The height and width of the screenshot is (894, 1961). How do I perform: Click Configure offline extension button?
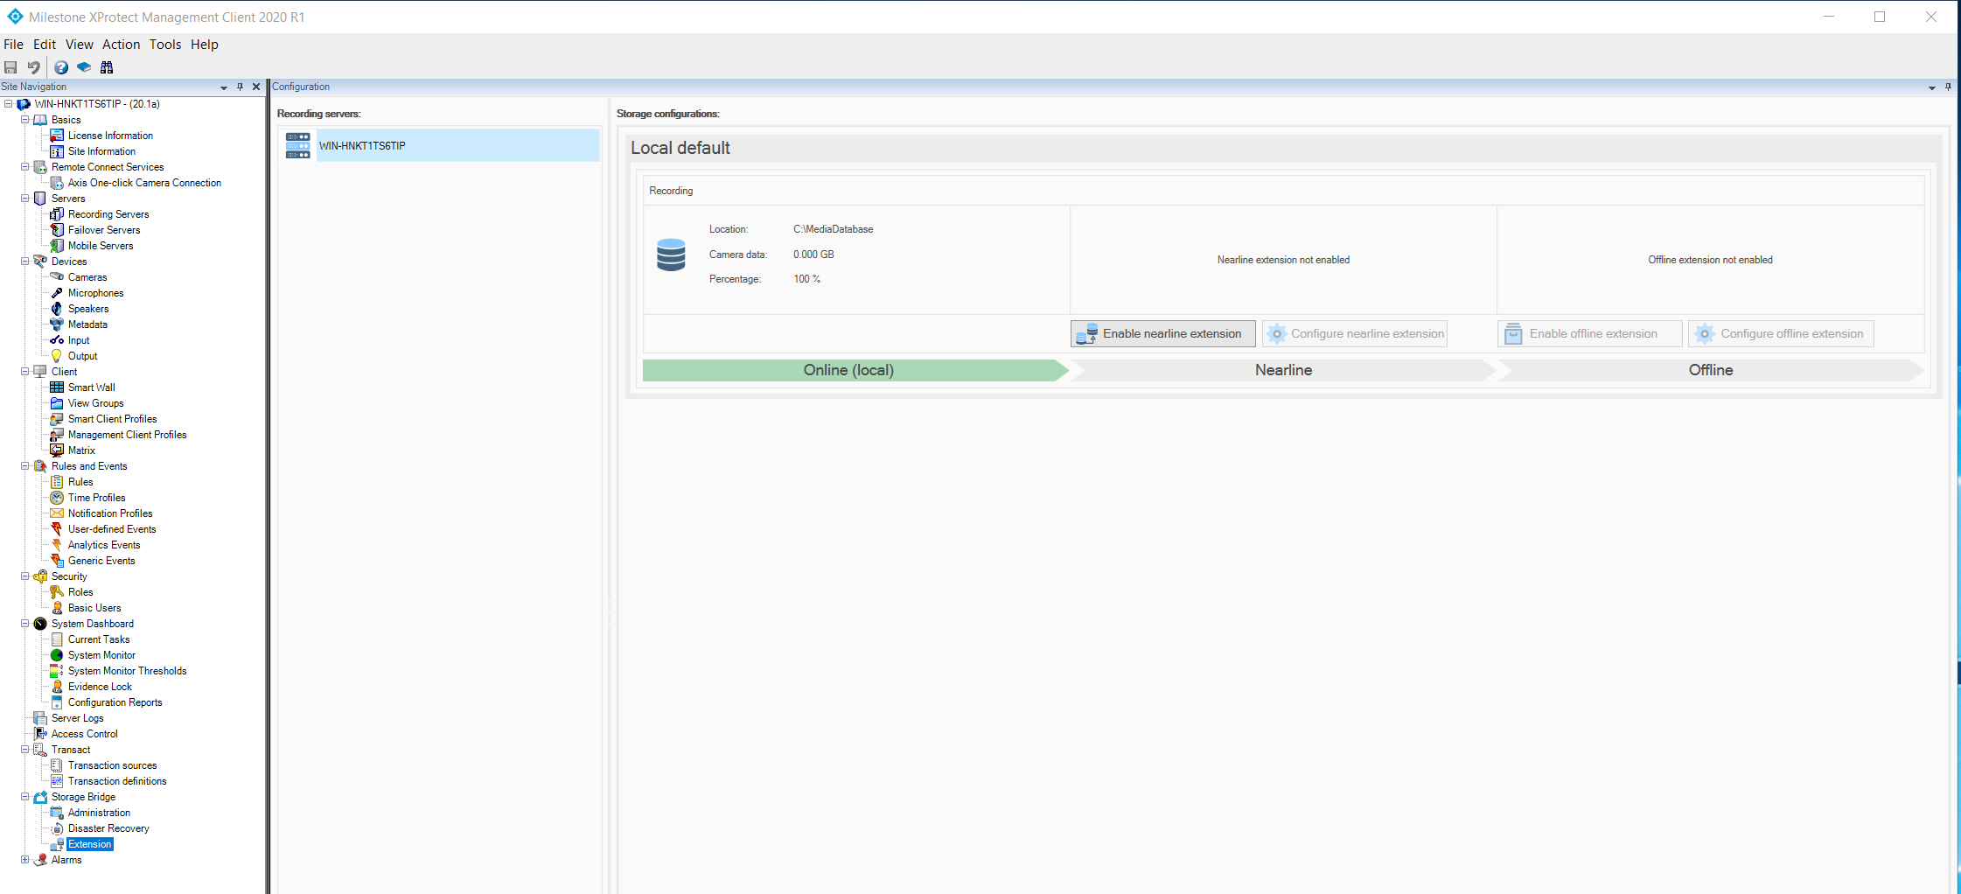tap(1781, 333)
